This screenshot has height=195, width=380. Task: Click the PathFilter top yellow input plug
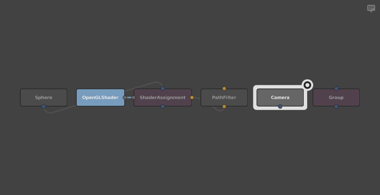(x=224, y=88)
